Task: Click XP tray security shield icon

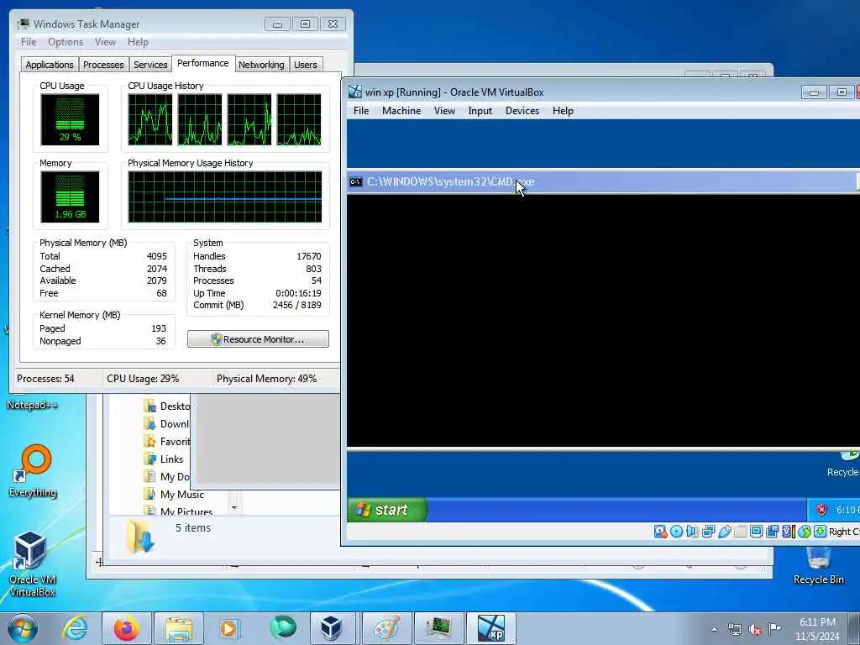Action: [x=821, y=510]
